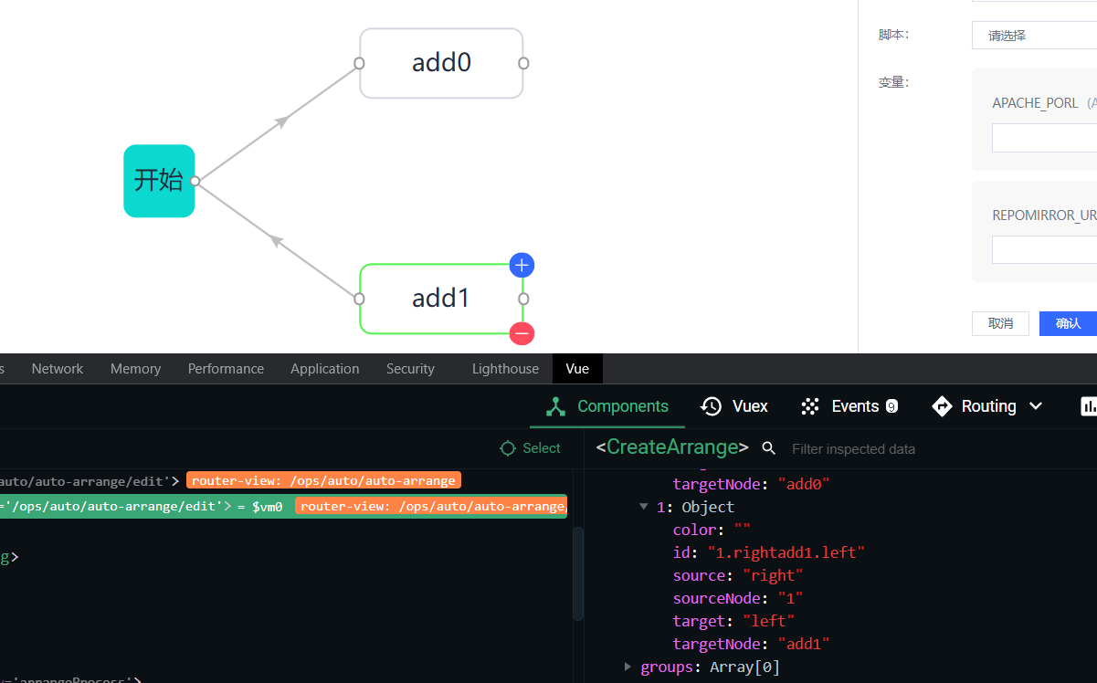Screen dimensions: 1097x683
Task: Click the targetNode value "add1"
Action: point(804,644)
